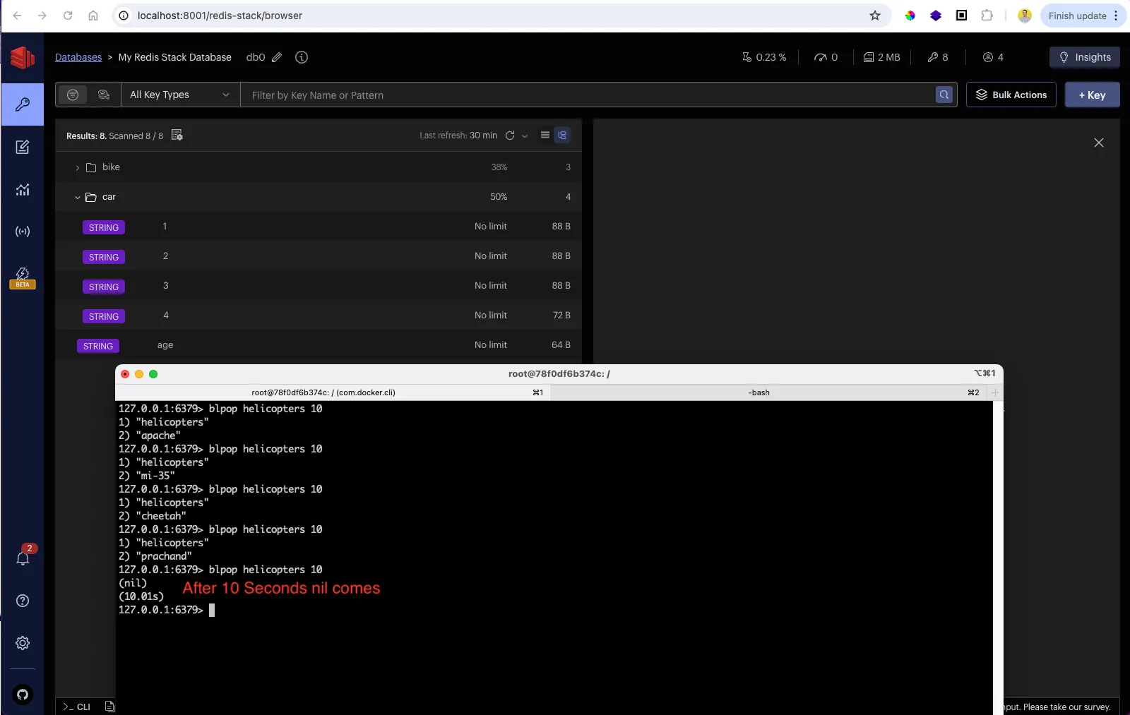Click the search icon in key filter

coord(944,95)
